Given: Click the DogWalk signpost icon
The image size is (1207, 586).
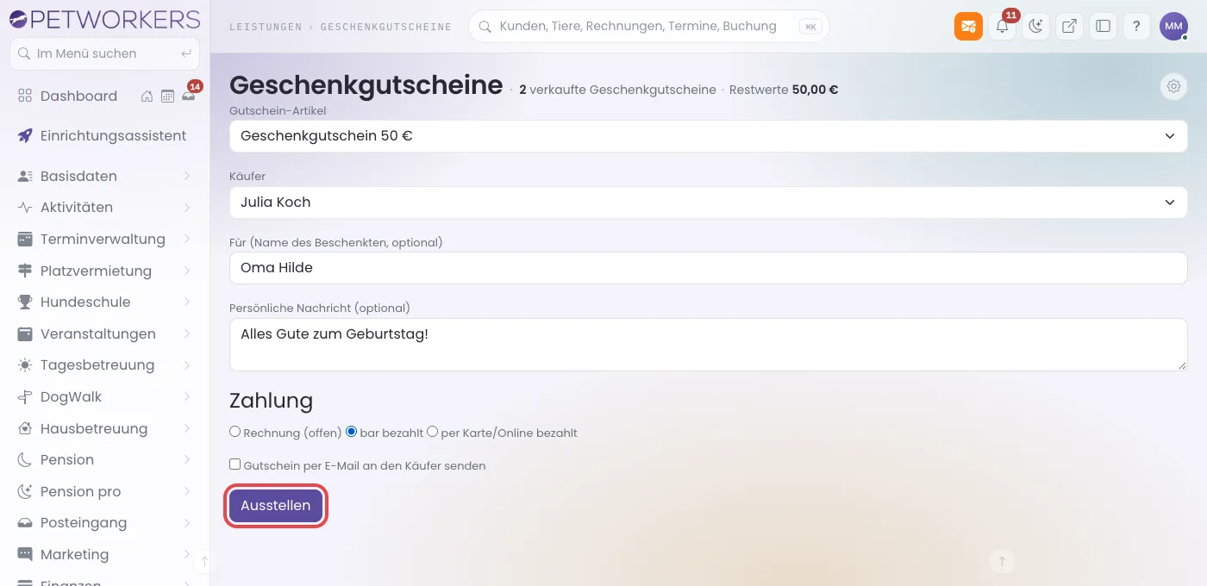Looking at the screenshot, I should 25,396.
